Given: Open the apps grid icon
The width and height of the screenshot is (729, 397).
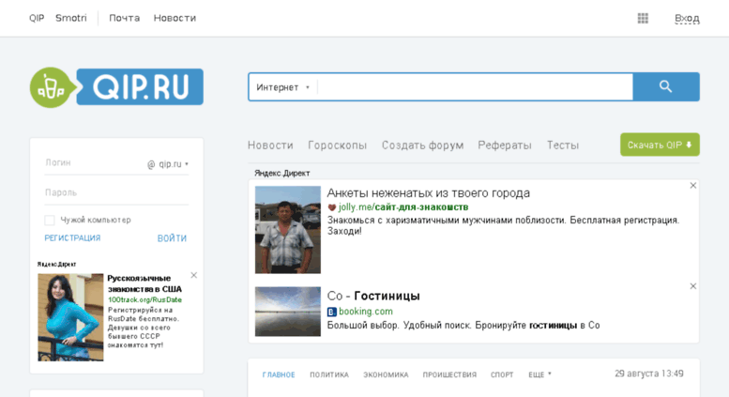Looking at the screenshot, I should [x=643, y=18].
